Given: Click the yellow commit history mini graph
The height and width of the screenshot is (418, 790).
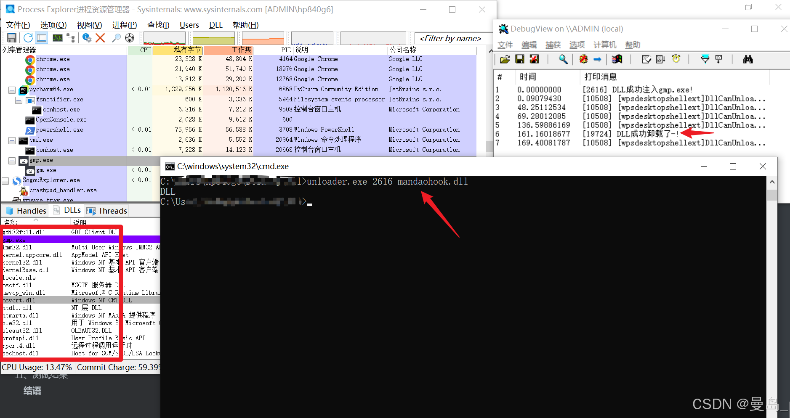Looking at the screenshot, I should tap(214, 38).
